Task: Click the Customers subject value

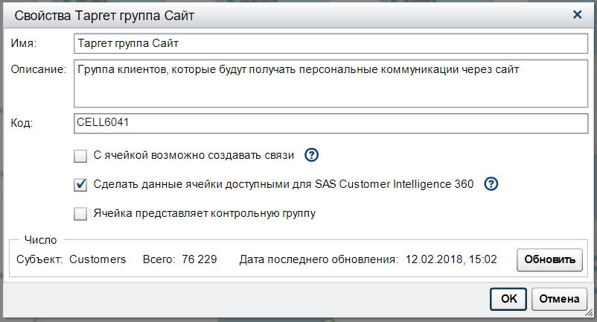Action: coord(98,259)
